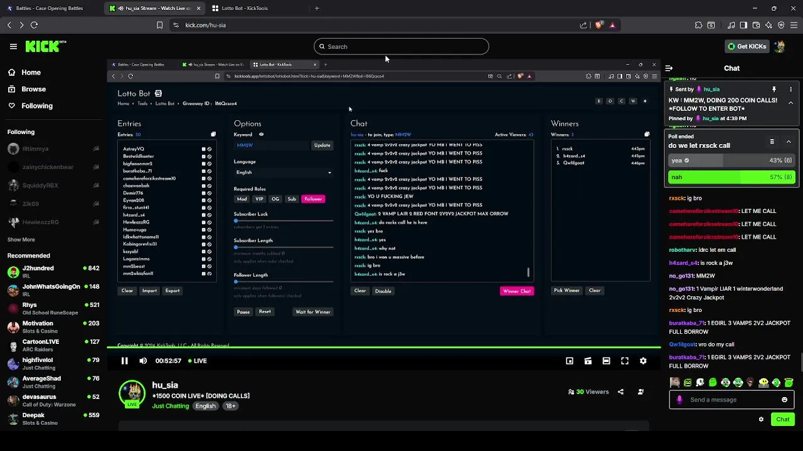Open Following in the sidebar
The image size is (803, 451).
[x=37, y=106]
